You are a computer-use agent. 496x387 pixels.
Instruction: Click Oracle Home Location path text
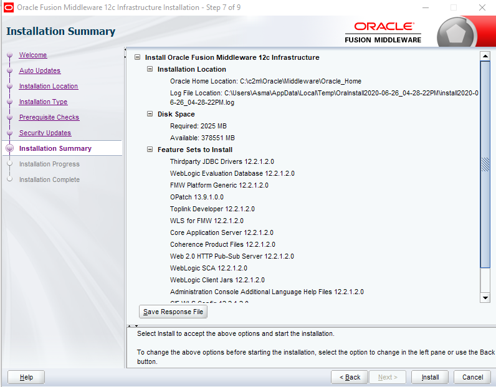[x=265, y=81]
